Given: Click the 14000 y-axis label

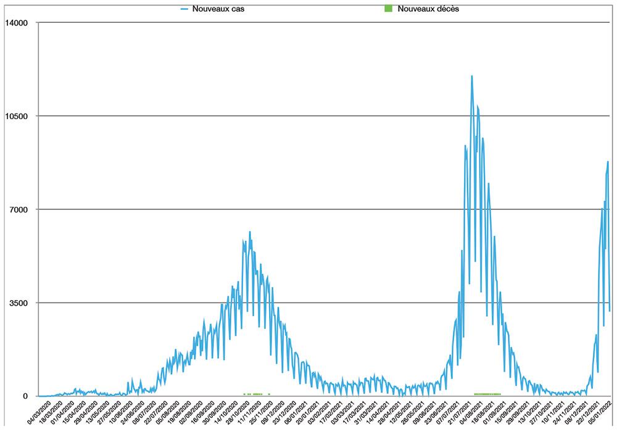Looking at the screenshot, I should click(16, 23).
